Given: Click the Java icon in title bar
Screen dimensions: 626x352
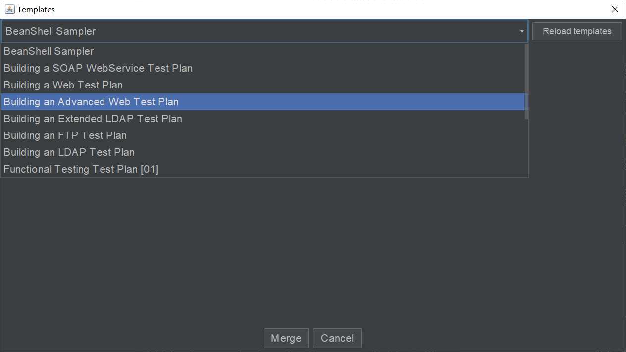Looking at the screenshot, I should 9,9.
